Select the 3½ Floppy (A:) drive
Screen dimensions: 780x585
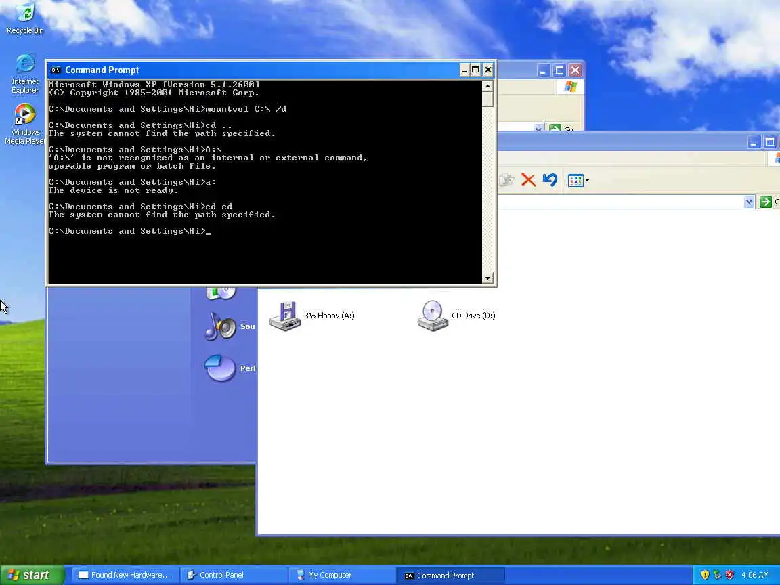click(312, 316)
